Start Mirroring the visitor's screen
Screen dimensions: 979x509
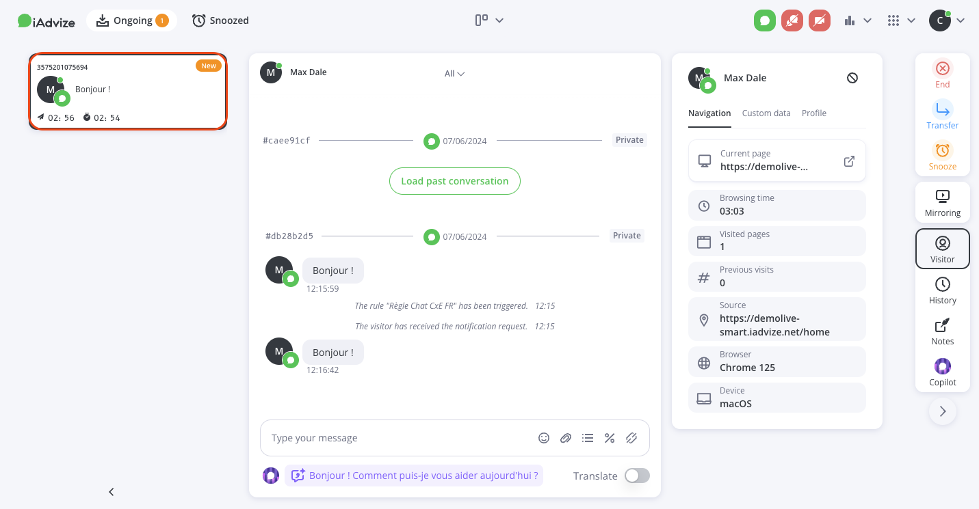[942, 203]
